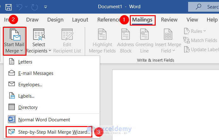The height and width of the screenshot is (140, 219).
Task: Click the Insert Merge Field icon
Action: pos(168,34)
